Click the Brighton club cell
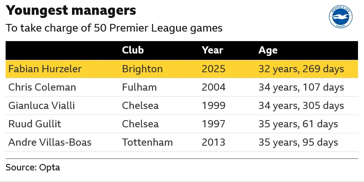The height and width of the screenshot is (182, 364). pos(142,69)
